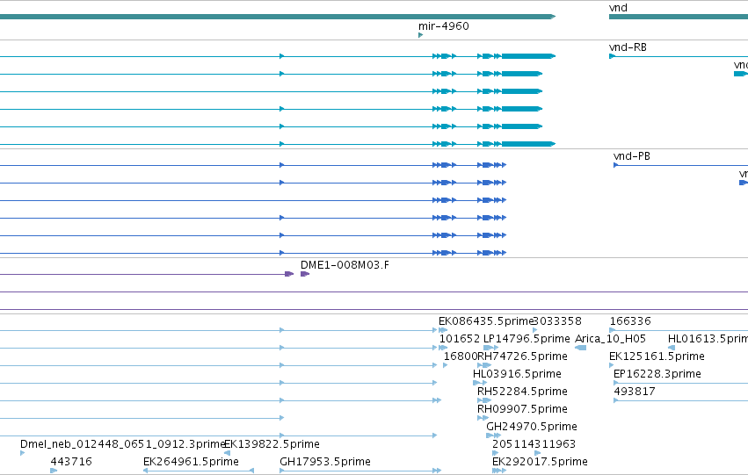Viewport: 748px width, 475px height.
Task: Click the HL03916.5prime label
Action: pos(517,374)
